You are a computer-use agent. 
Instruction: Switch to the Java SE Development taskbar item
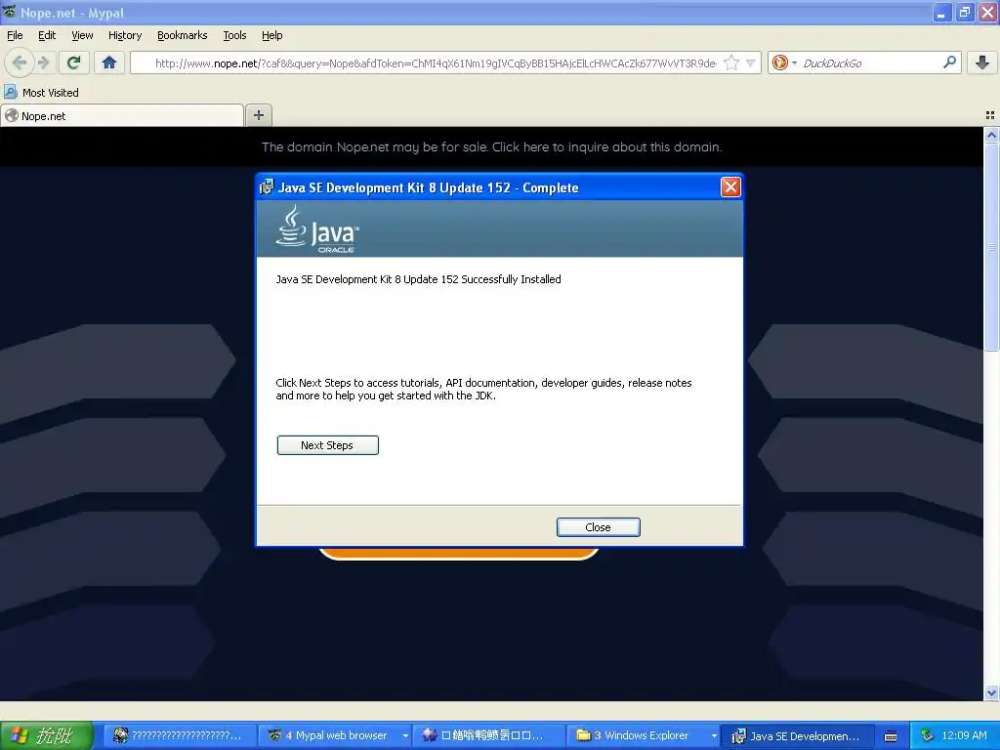tap(798, 735)
